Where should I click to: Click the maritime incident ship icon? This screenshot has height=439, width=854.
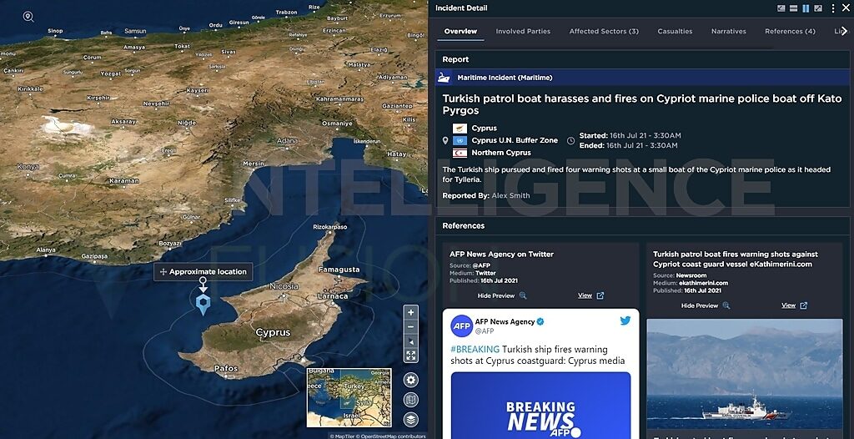444,78
